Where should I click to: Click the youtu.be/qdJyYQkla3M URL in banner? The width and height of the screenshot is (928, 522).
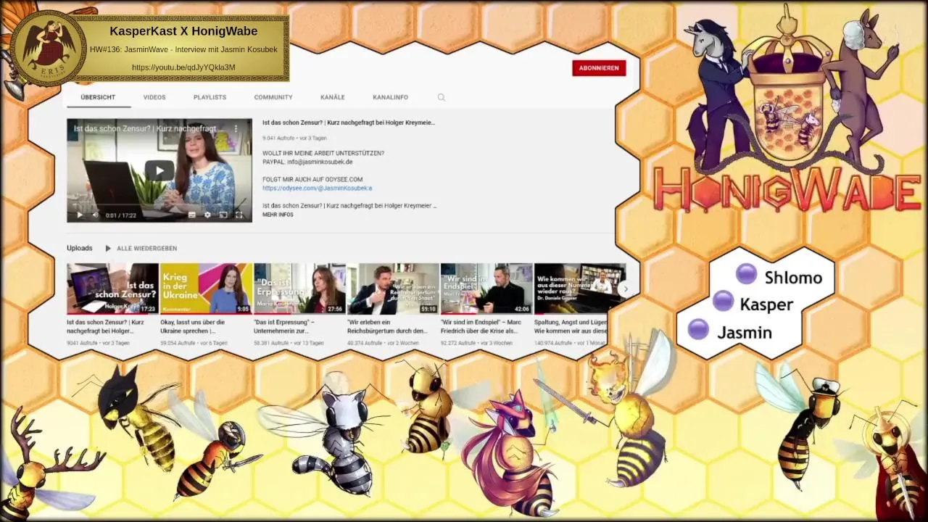pos(183,67)
